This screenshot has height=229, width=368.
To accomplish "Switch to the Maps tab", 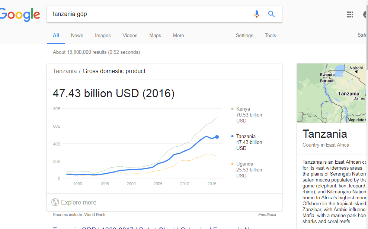I will (155, 35).
